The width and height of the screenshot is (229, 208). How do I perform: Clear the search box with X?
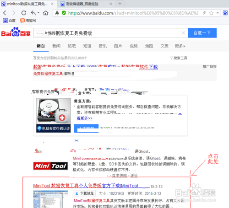tap(183, 33)
